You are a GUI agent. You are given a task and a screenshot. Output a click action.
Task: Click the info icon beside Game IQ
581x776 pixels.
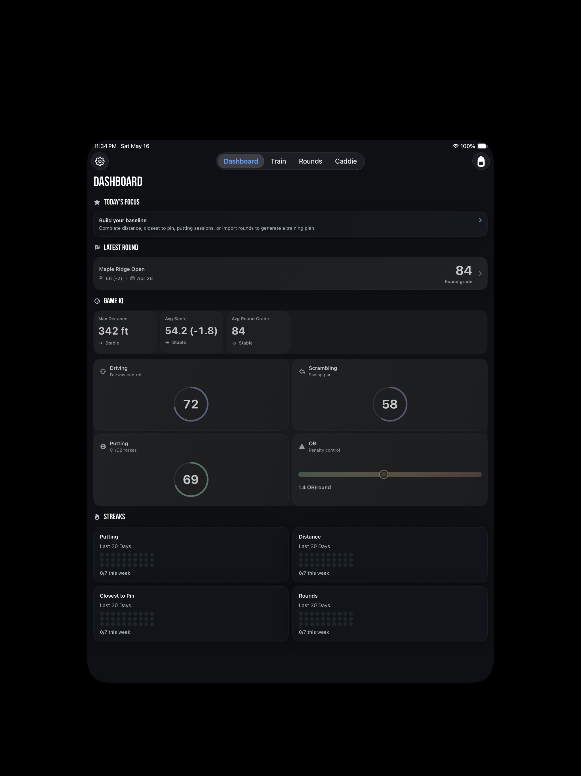[x=97, y=301]
